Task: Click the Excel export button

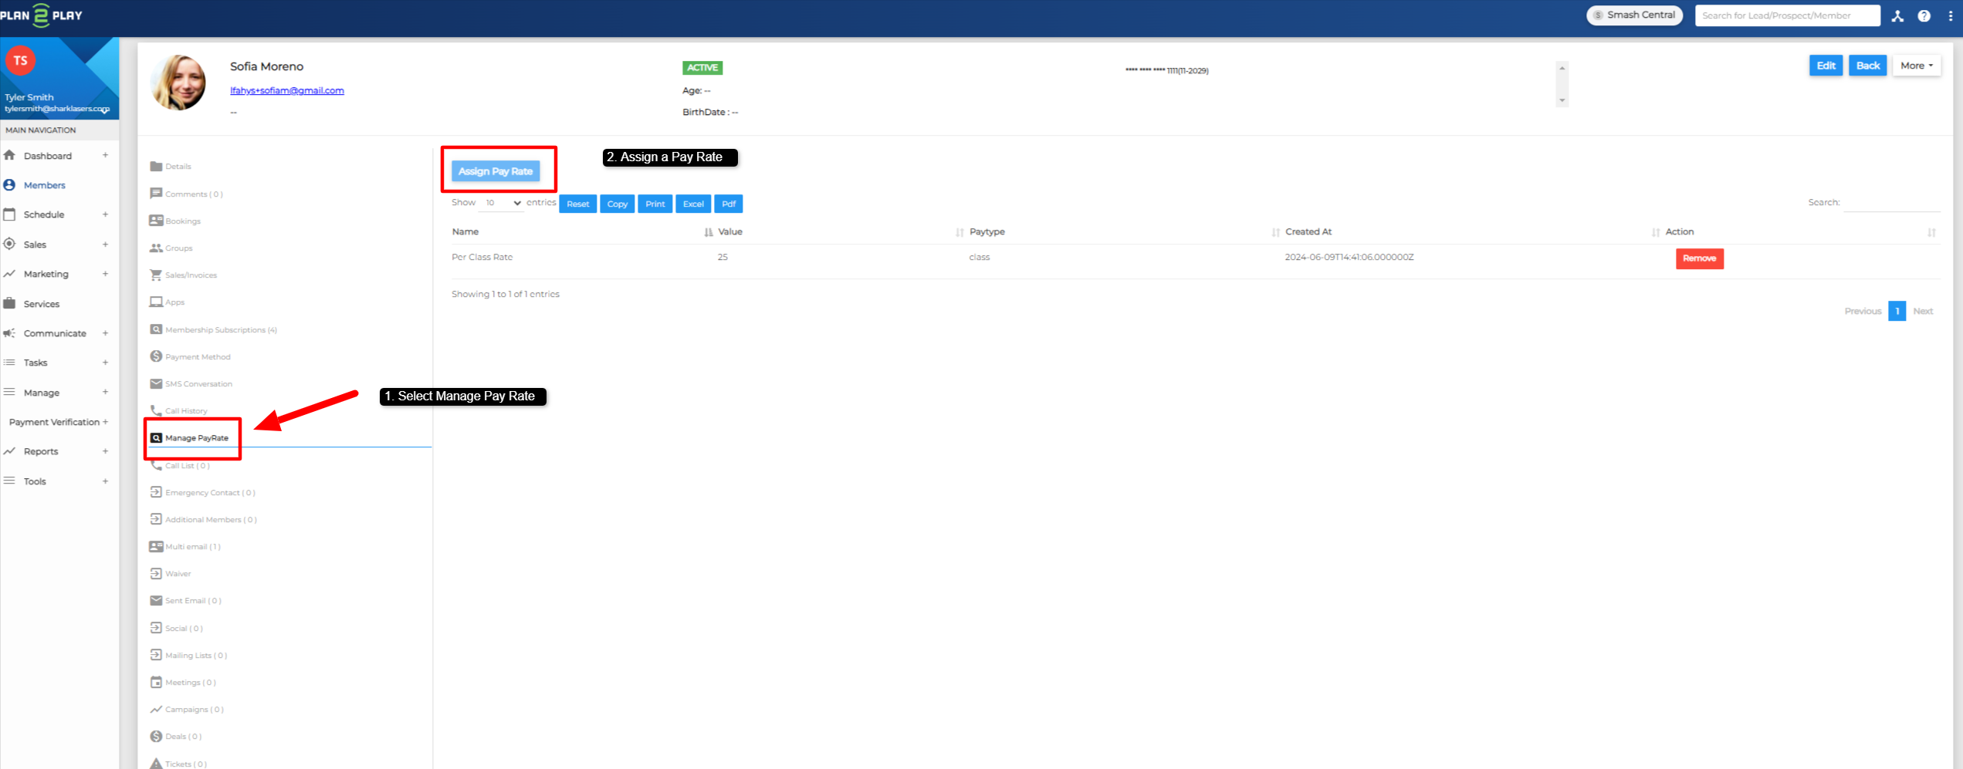Action: [x=693, y=204]
